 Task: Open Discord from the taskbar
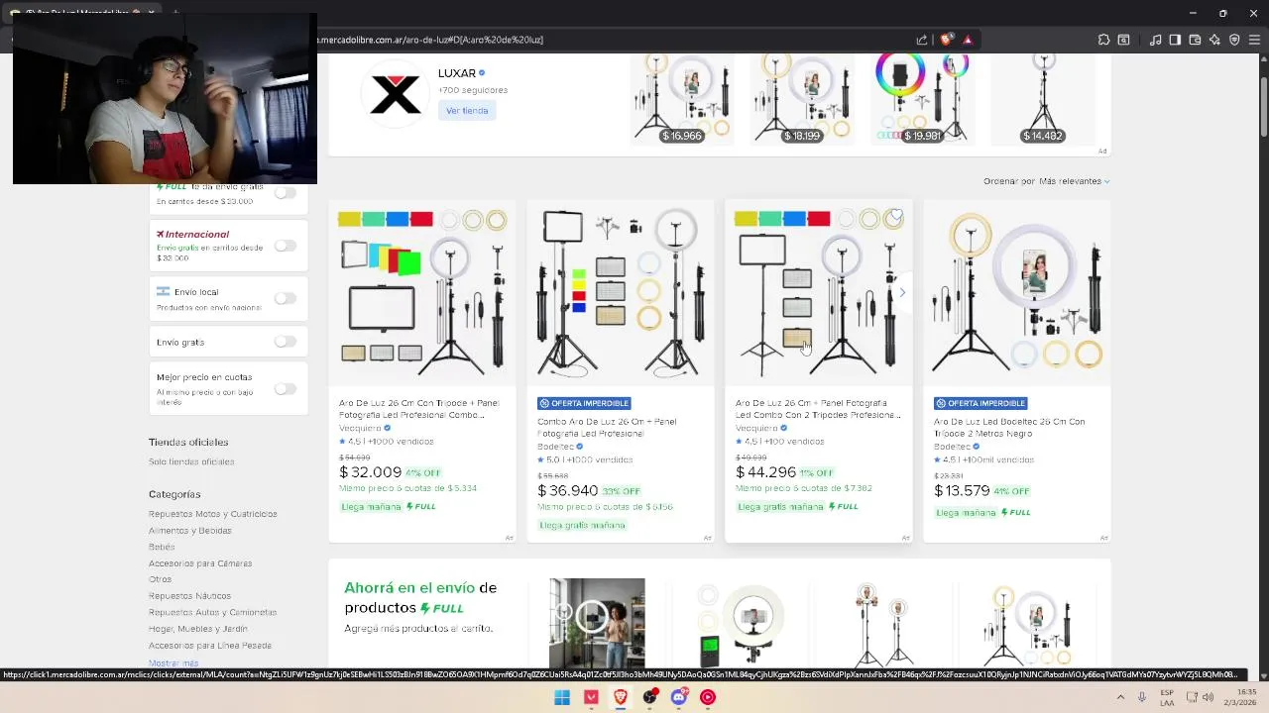point(679,697)
